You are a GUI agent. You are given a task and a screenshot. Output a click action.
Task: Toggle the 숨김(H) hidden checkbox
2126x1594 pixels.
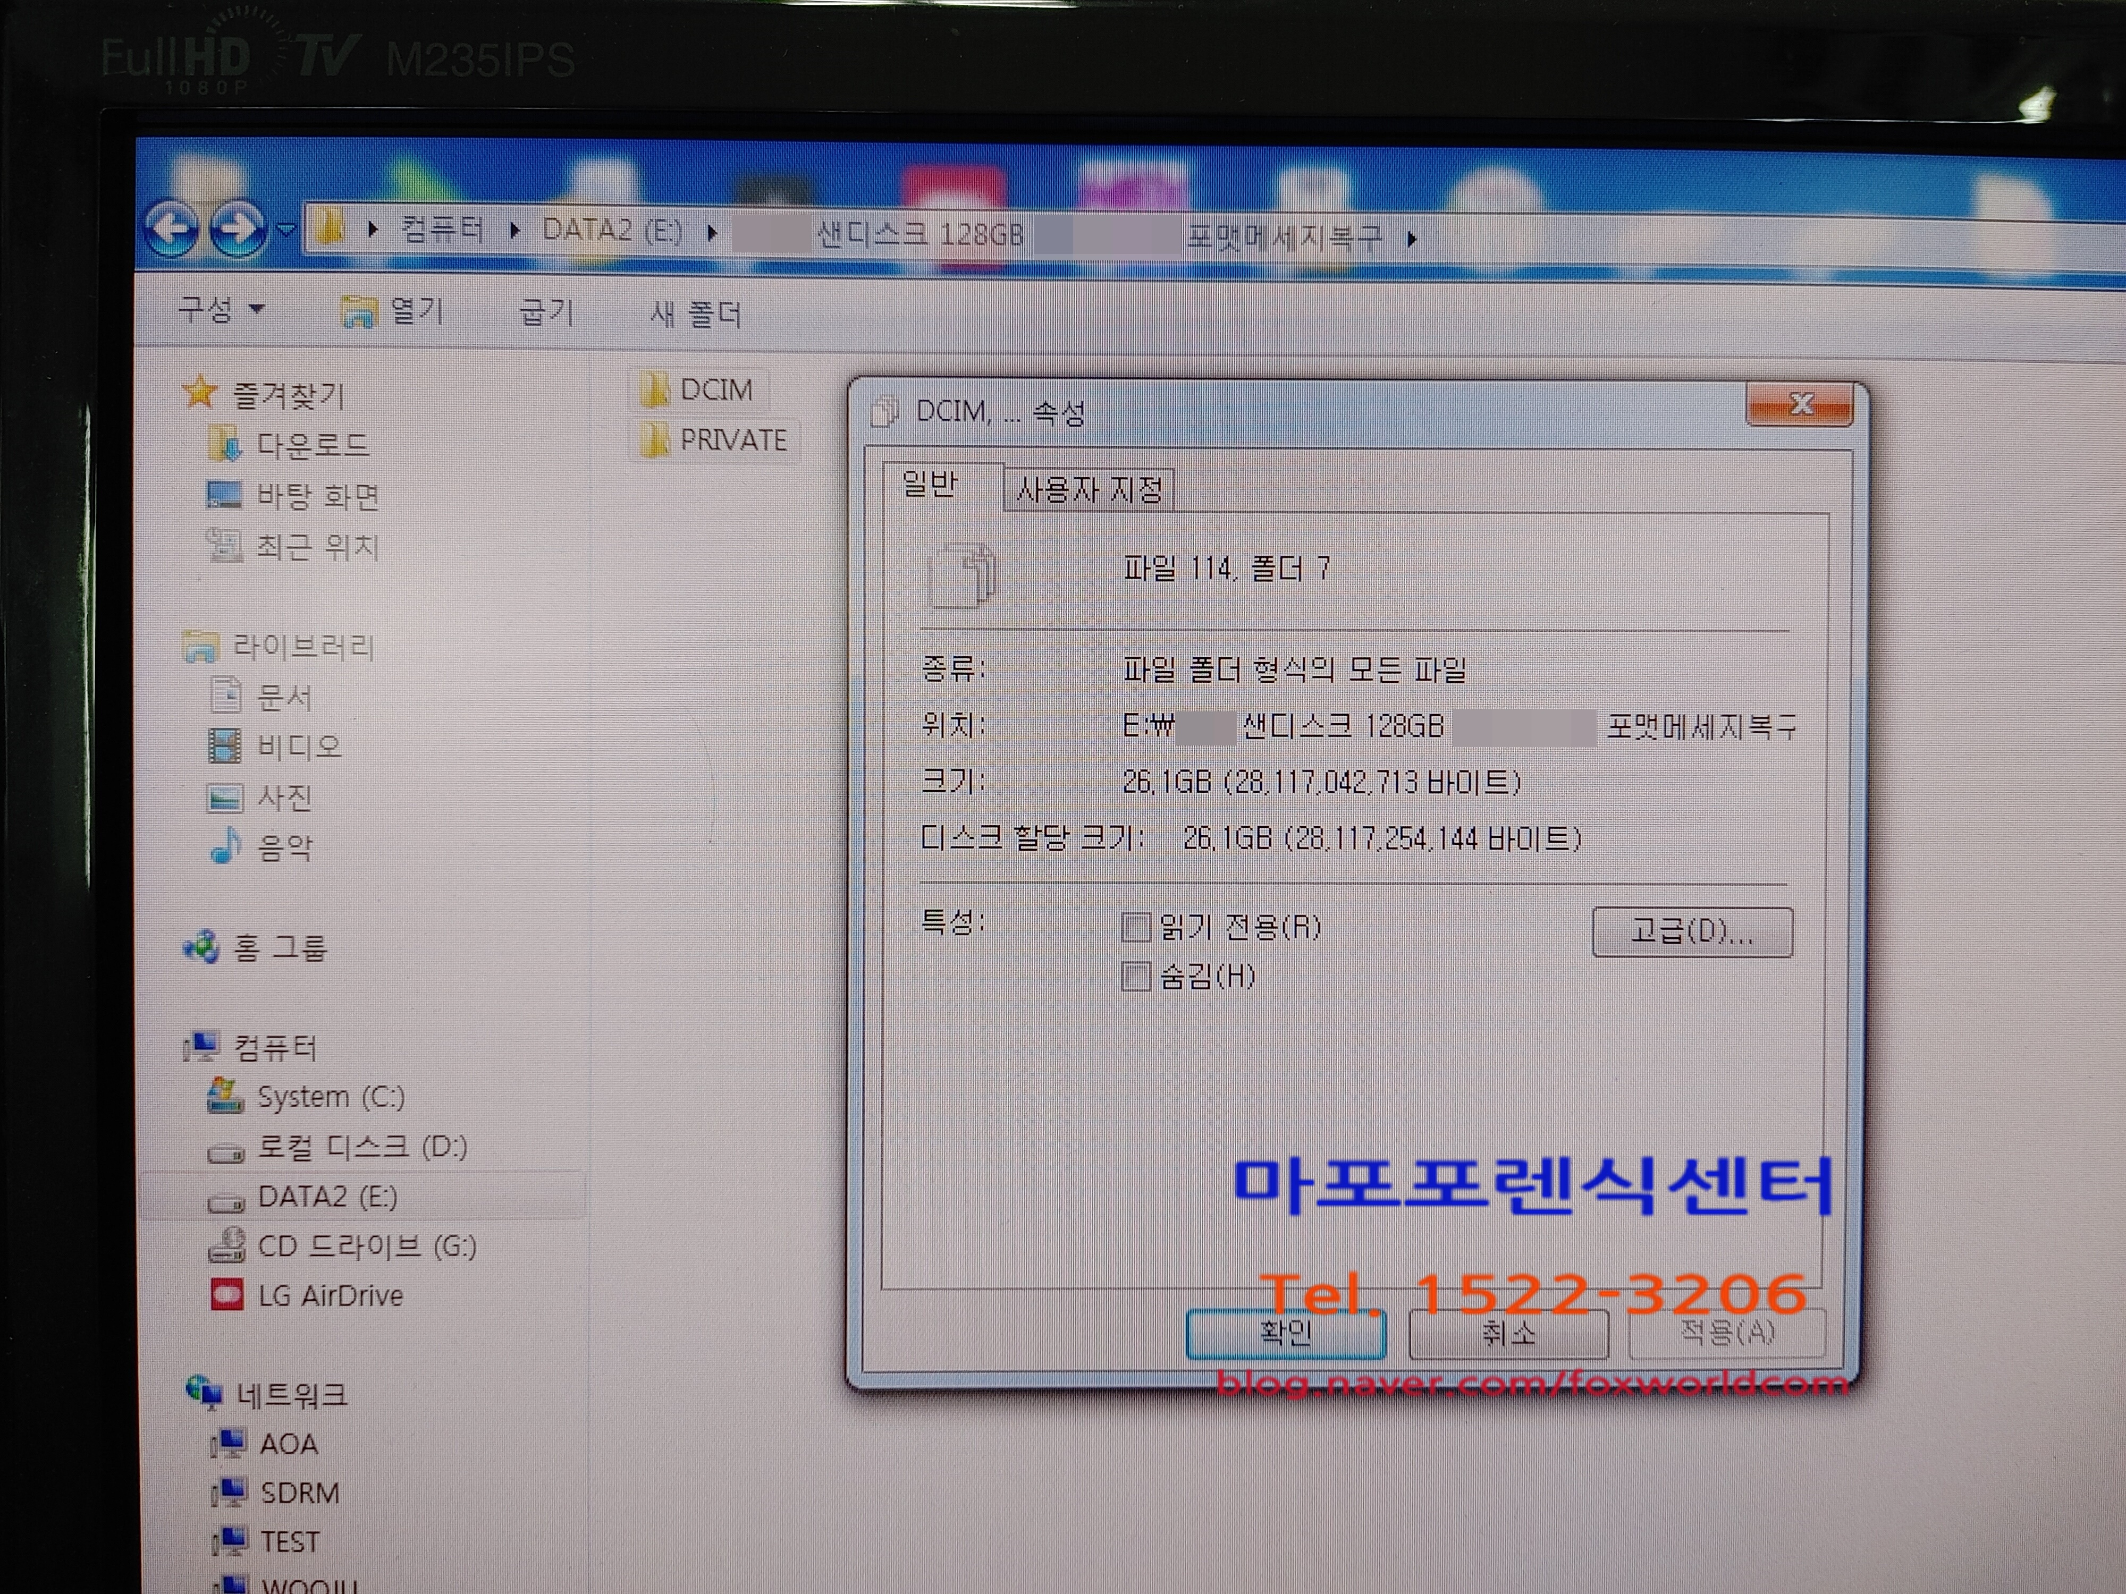pos(1136,976)
